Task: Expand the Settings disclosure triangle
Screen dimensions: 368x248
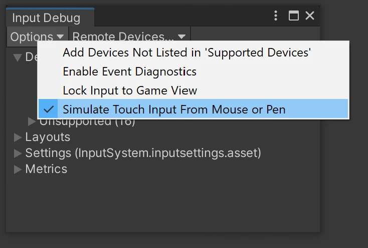Action: [x=18, y=153]
